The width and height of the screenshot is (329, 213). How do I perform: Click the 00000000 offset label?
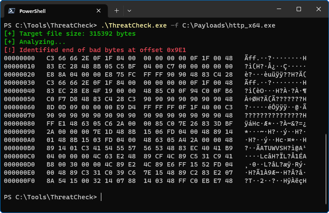click(19, 58)
